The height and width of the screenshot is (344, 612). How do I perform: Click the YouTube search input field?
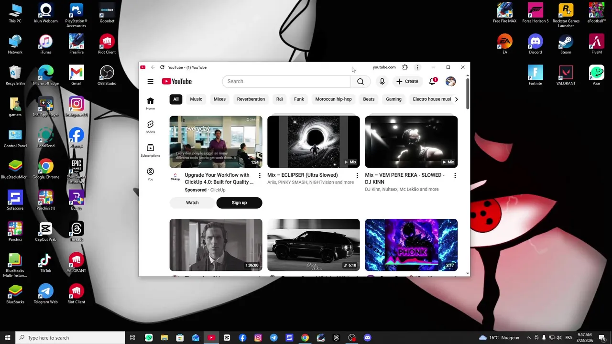point(286,82)
